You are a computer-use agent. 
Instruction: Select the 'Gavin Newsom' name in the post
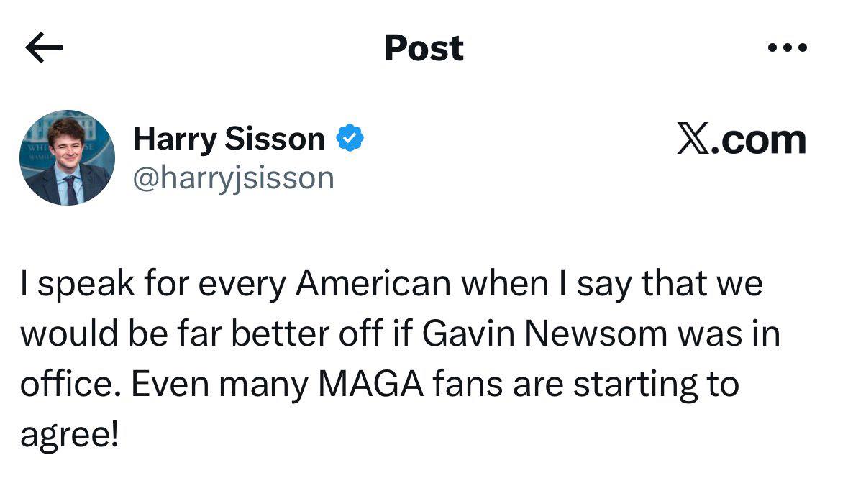tap(544, 334)
